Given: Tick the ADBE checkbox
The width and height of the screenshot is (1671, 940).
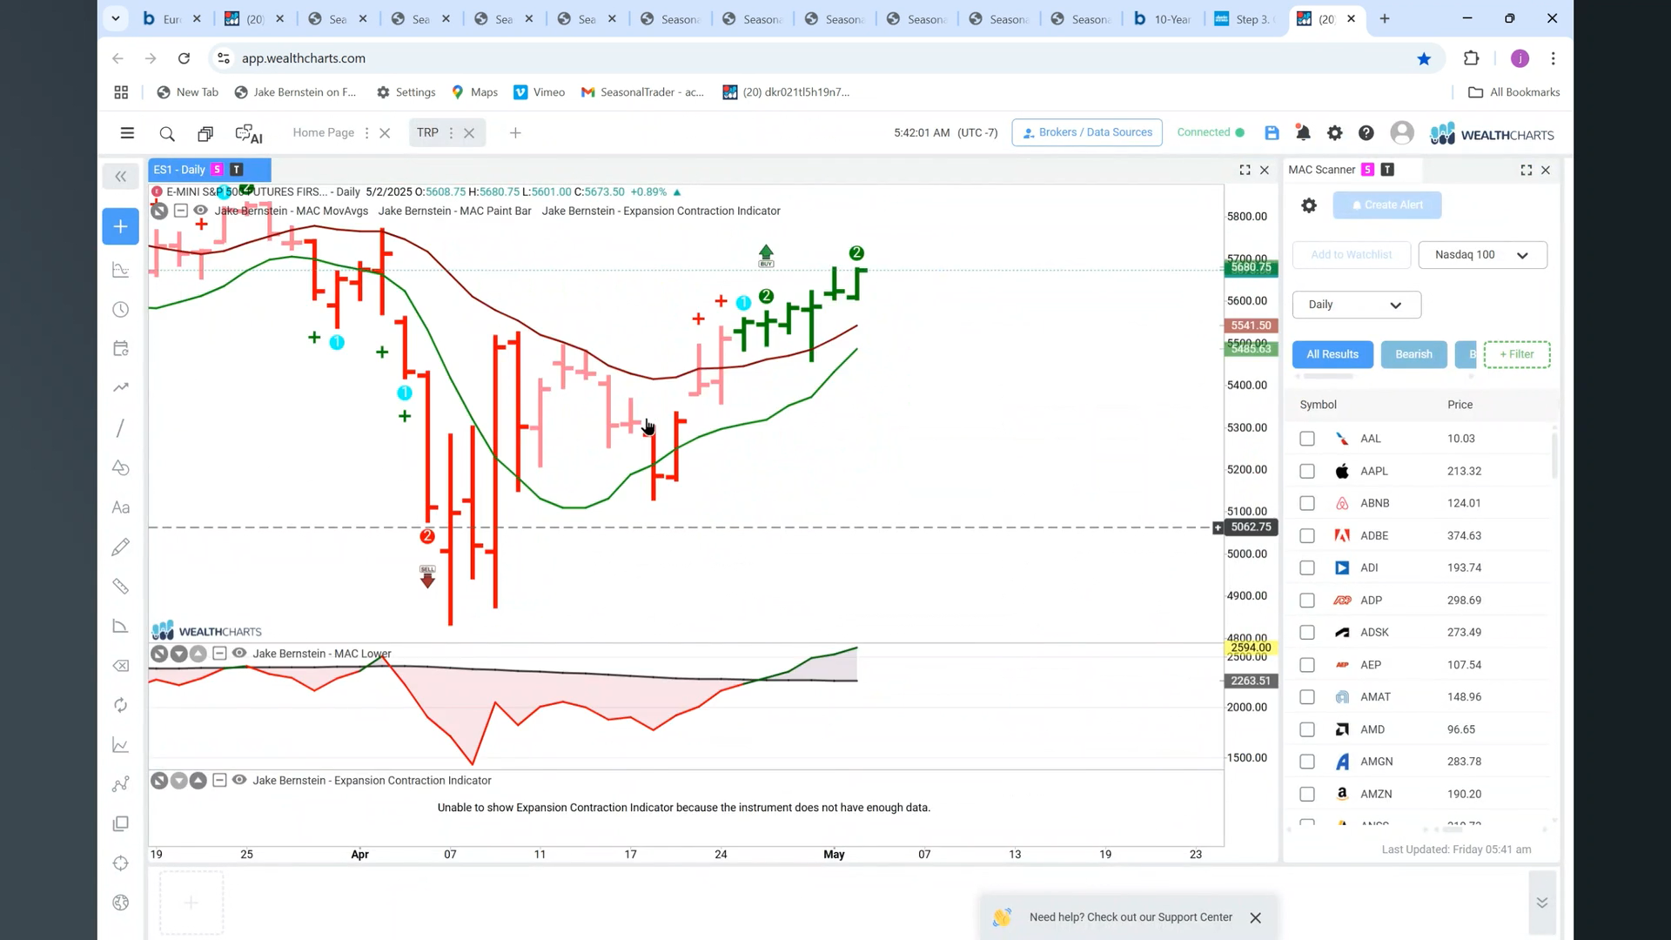Looking at the screenshot, I should point(1307,535).
